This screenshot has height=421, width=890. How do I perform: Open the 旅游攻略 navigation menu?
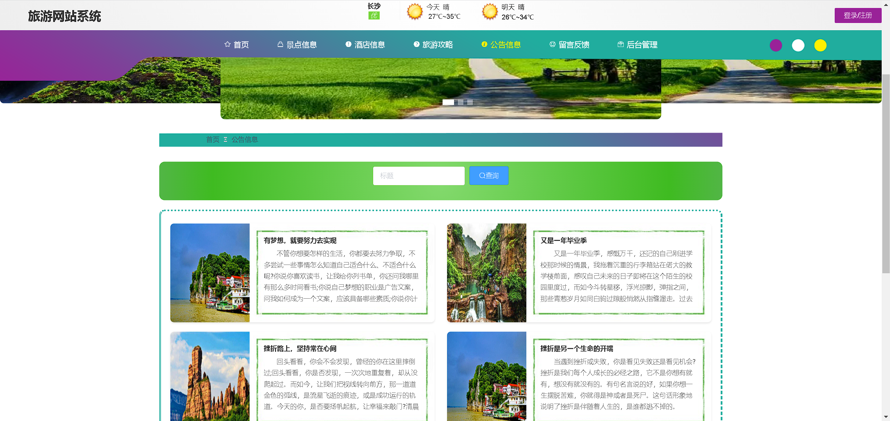tap(437, 44)
